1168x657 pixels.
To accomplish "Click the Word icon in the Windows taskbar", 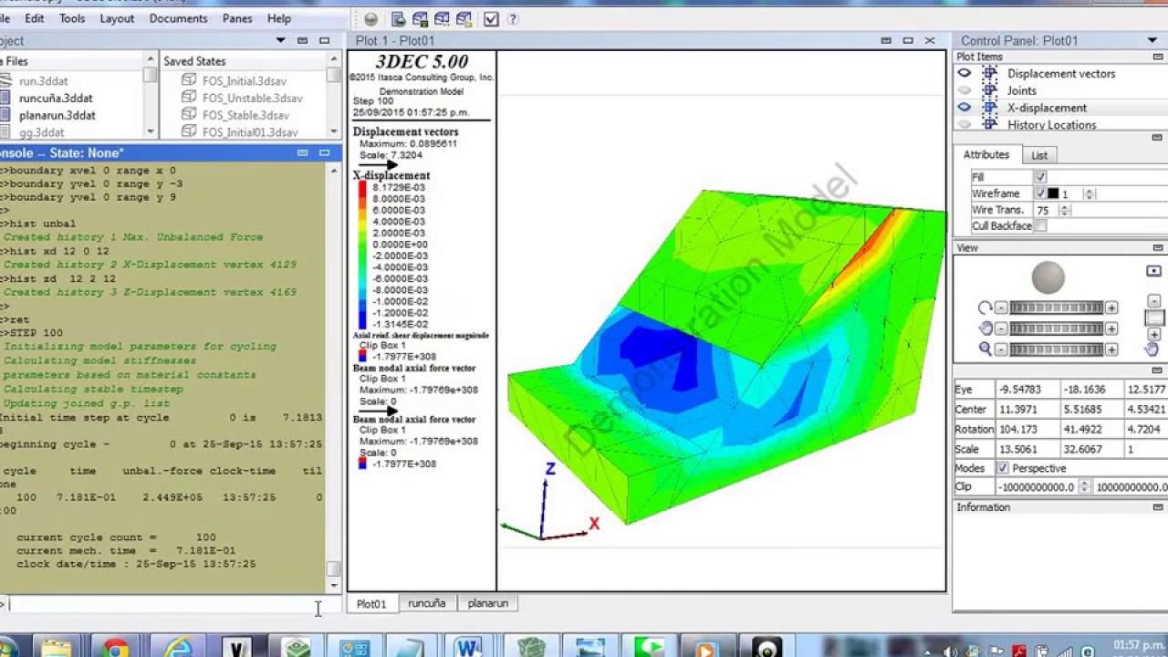I will coord(469,648).
